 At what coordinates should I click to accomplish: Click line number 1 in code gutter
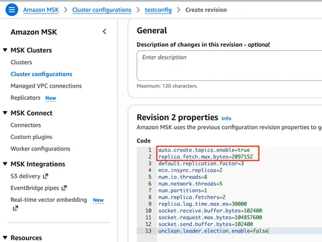coord(150,150)
